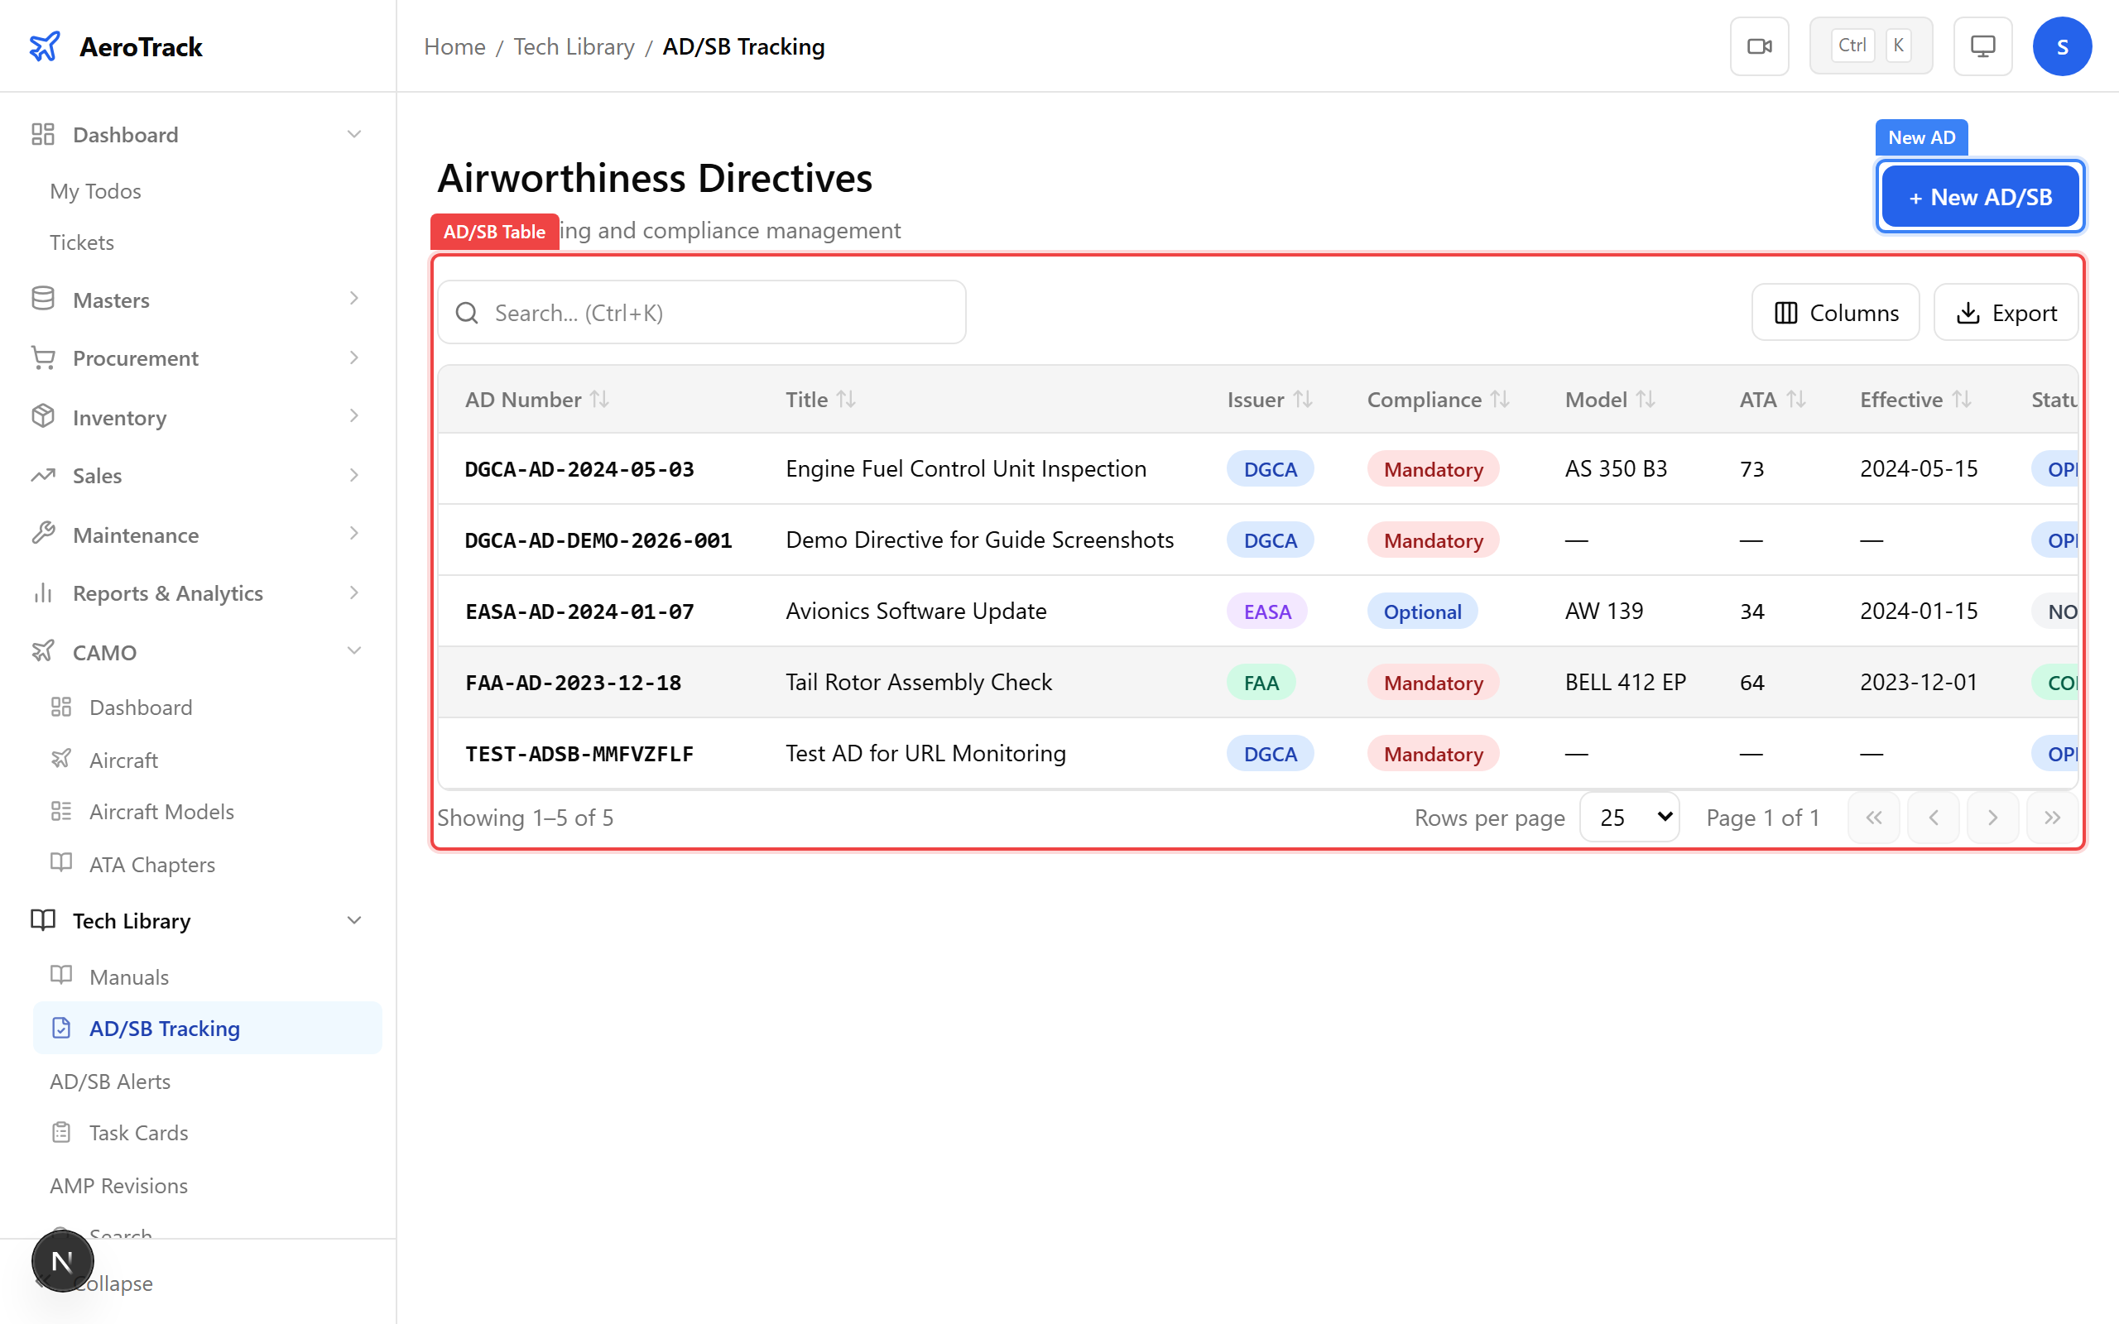Open the Export download tool
Viewport: 2119px width, 1324px height.
2006,312
